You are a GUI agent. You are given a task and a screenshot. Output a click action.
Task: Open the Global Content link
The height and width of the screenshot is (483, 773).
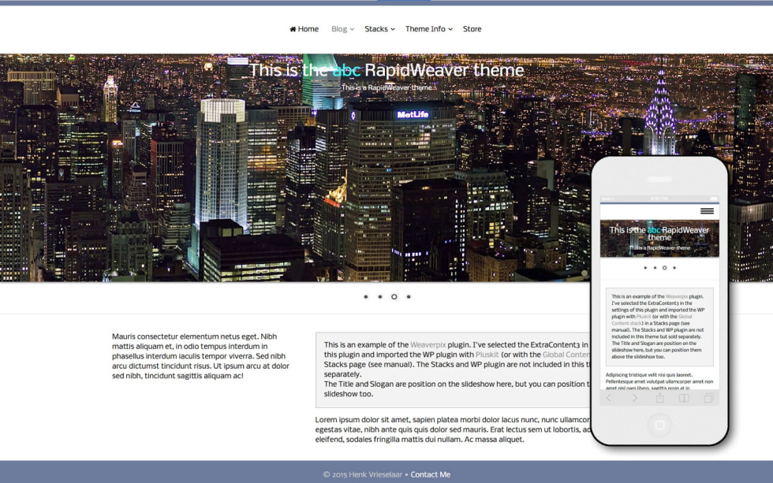pyautogui.click(x=566, y=355)
